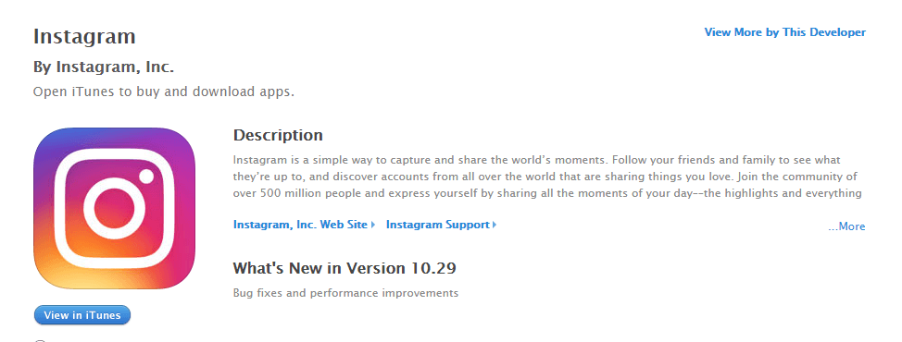Open the View in iTunes button
Screen dimensions: 902x342
(x=82, y=315)
